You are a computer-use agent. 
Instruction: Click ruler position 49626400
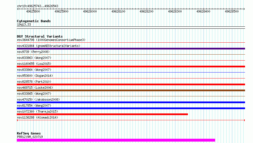click(203, 11)
